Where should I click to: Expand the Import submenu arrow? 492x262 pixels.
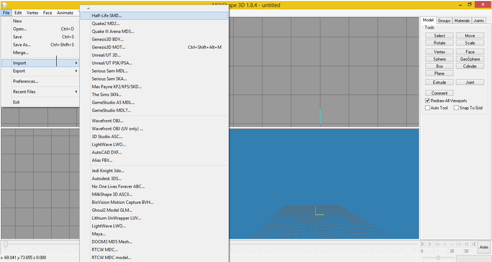click(76, 63)
